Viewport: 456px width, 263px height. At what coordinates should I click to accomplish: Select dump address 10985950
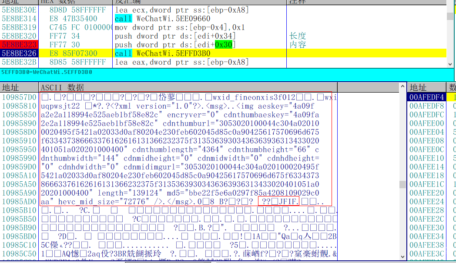(19, 150)
